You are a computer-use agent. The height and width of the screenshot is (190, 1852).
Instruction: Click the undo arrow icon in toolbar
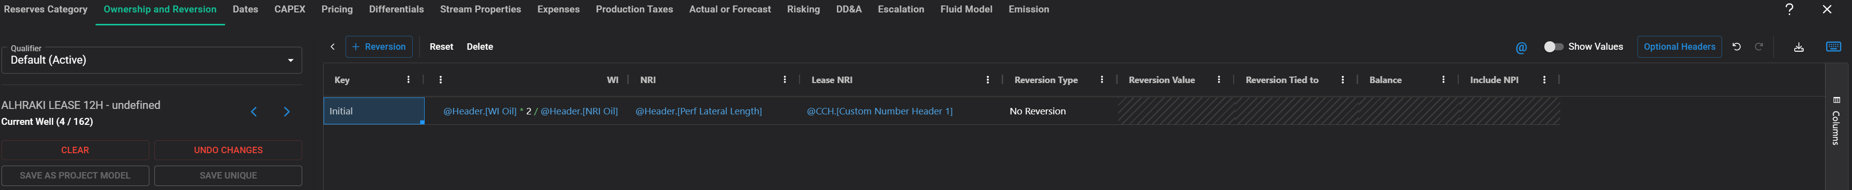[x=1736, y=47]
